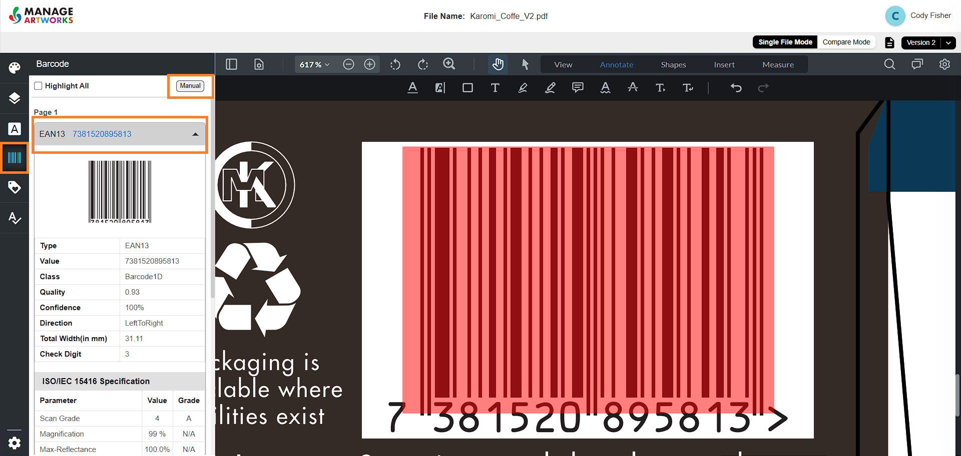Switch to the Shapes tab
The height and width of the screenshot is (456, 961).
[x=673, y=64]
